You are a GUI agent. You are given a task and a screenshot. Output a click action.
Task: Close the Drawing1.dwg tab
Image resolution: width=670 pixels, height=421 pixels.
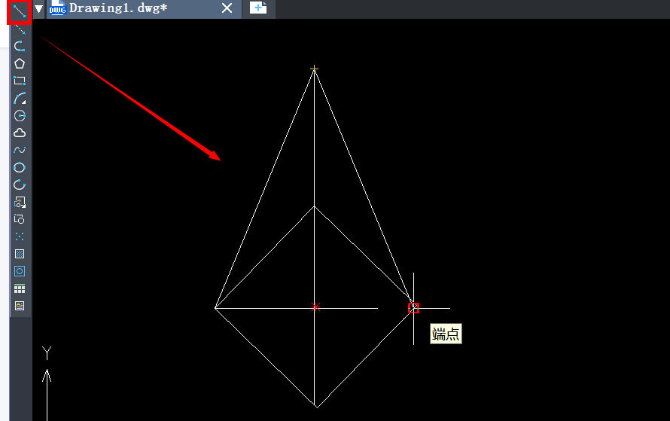(227, 8)
